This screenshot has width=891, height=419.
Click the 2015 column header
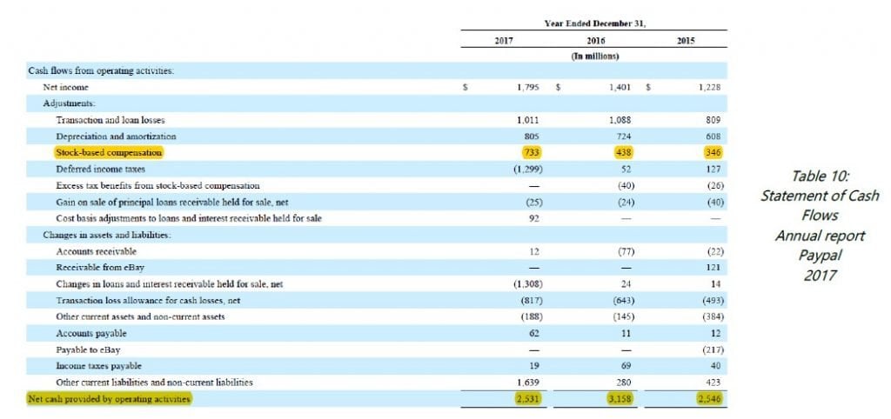click(x=685, y=41)
